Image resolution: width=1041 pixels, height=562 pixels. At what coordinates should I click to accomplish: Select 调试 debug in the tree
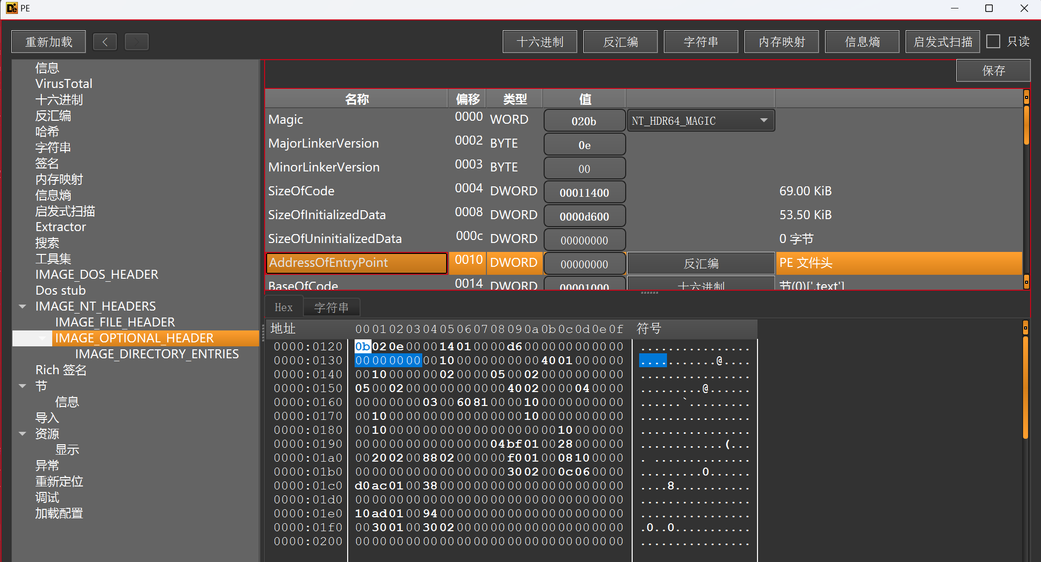pyautogui.click(x=47, y=497)
